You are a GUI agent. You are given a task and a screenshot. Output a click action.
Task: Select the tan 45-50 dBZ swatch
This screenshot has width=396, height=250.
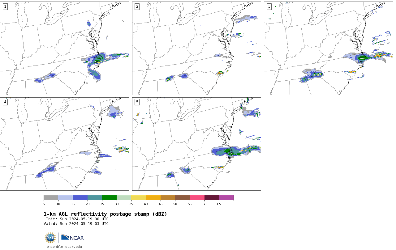coord(168,198)
